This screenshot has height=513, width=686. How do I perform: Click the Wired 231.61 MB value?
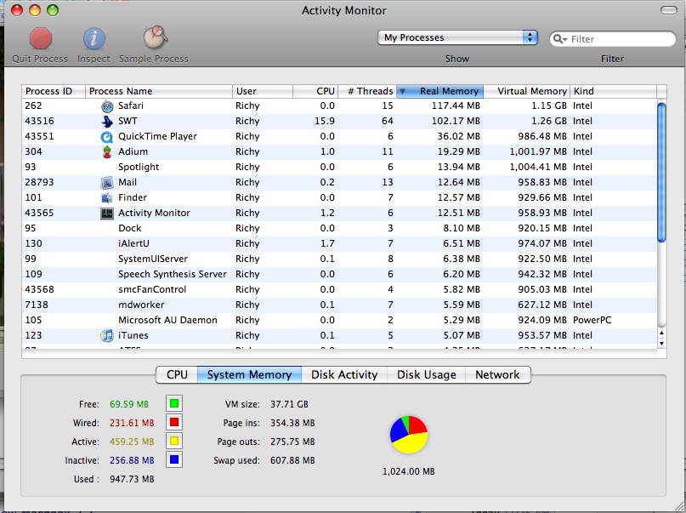tap(132, 423)
